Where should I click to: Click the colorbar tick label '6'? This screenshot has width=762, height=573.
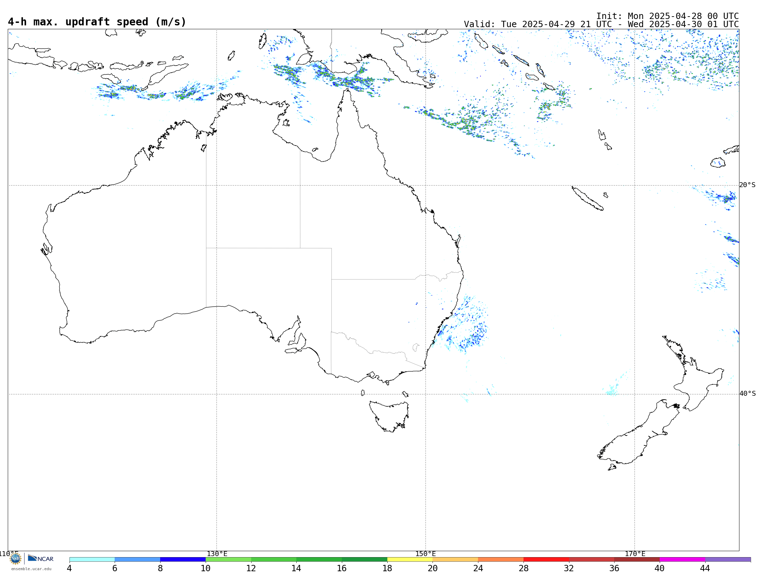point(115,568)
